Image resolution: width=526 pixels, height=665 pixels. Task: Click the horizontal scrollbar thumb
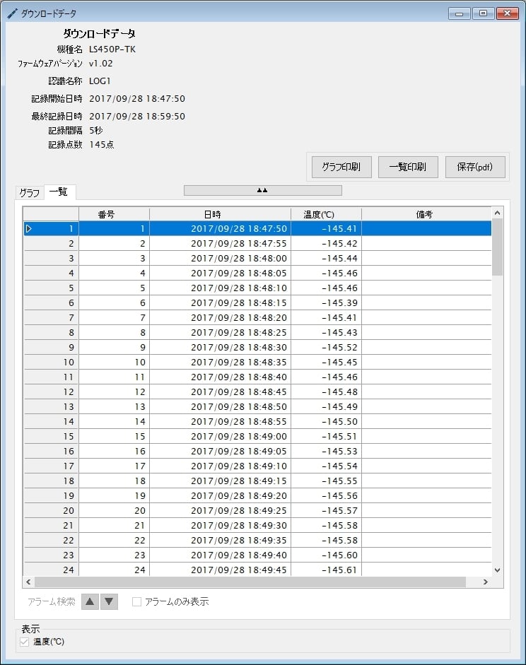pos(250,582)
